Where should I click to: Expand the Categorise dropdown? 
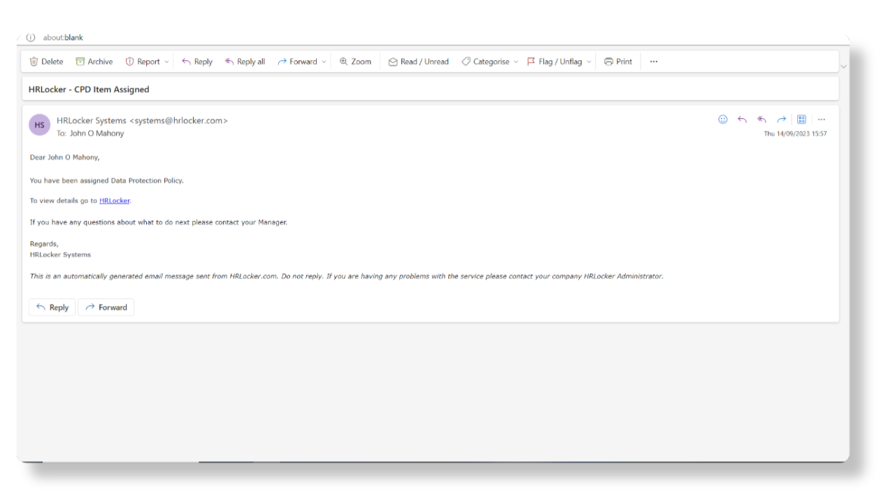tap(516, 61)
